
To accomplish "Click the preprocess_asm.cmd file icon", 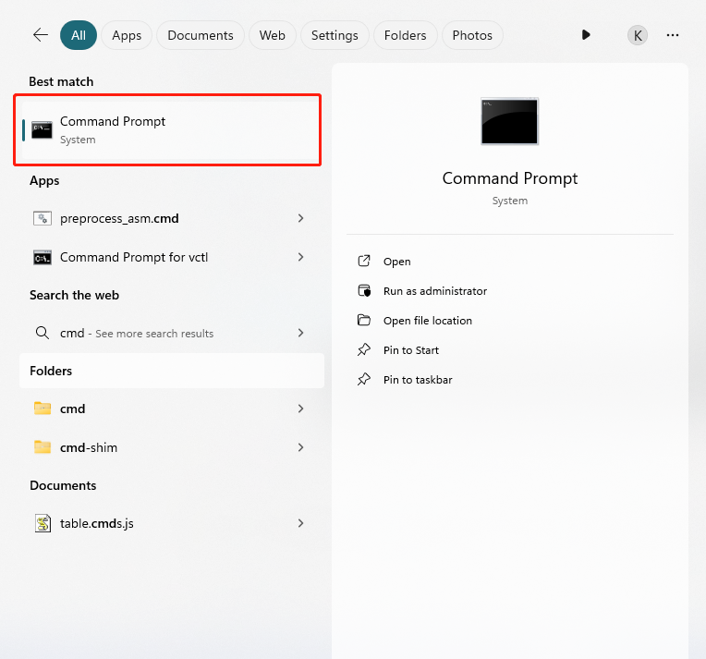I will click(x=42, y=219).
